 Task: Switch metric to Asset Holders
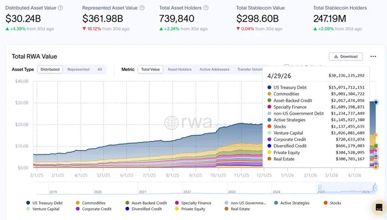(180, 69)
